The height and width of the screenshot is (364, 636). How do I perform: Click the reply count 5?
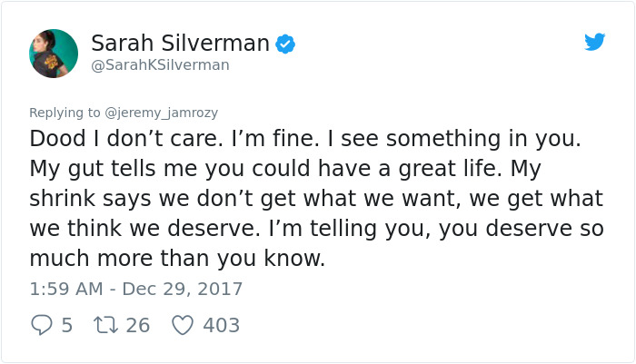[x=67, y=325]
